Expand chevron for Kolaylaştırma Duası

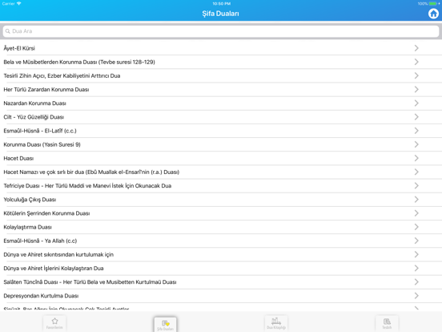[416, 227]
